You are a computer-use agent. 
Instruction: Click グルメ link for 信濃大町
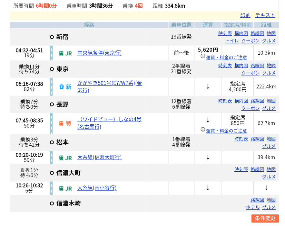click(269, 177)
